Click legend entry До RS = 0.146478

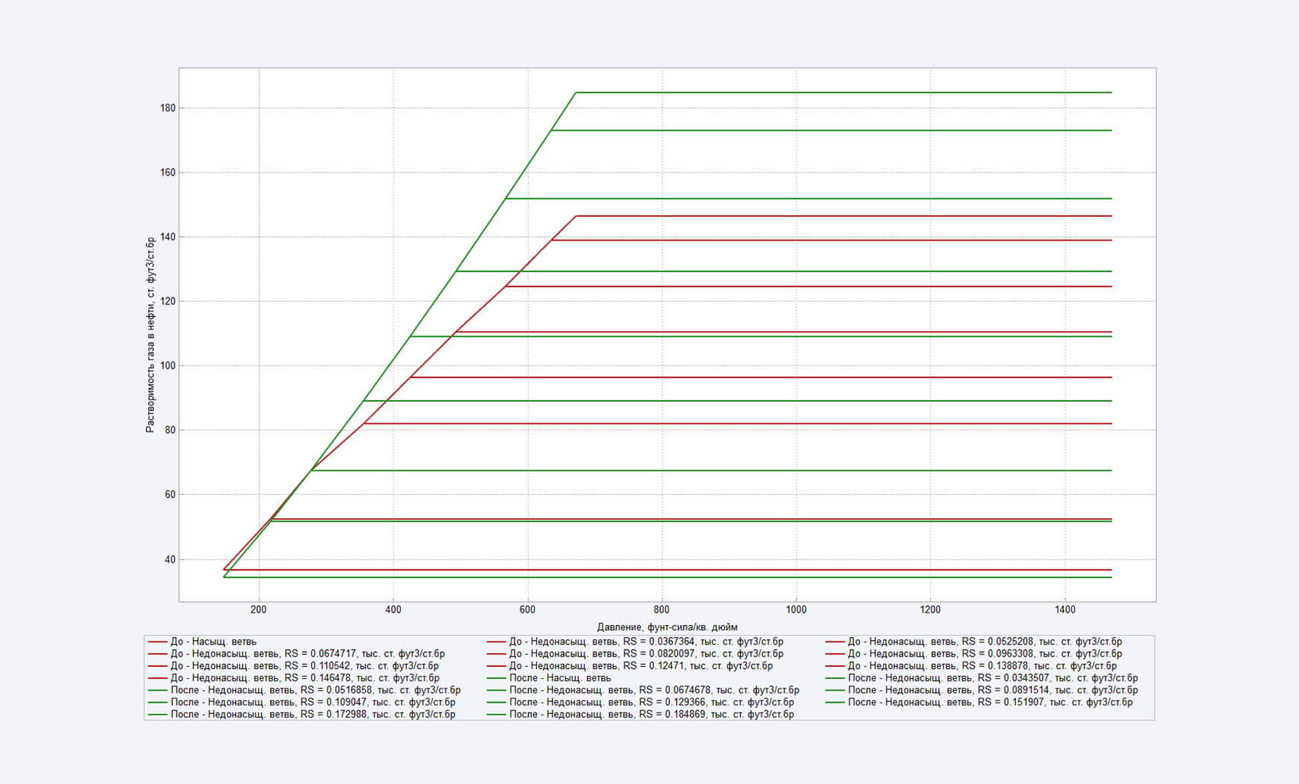pyautogui.click(x=293, y=678)
